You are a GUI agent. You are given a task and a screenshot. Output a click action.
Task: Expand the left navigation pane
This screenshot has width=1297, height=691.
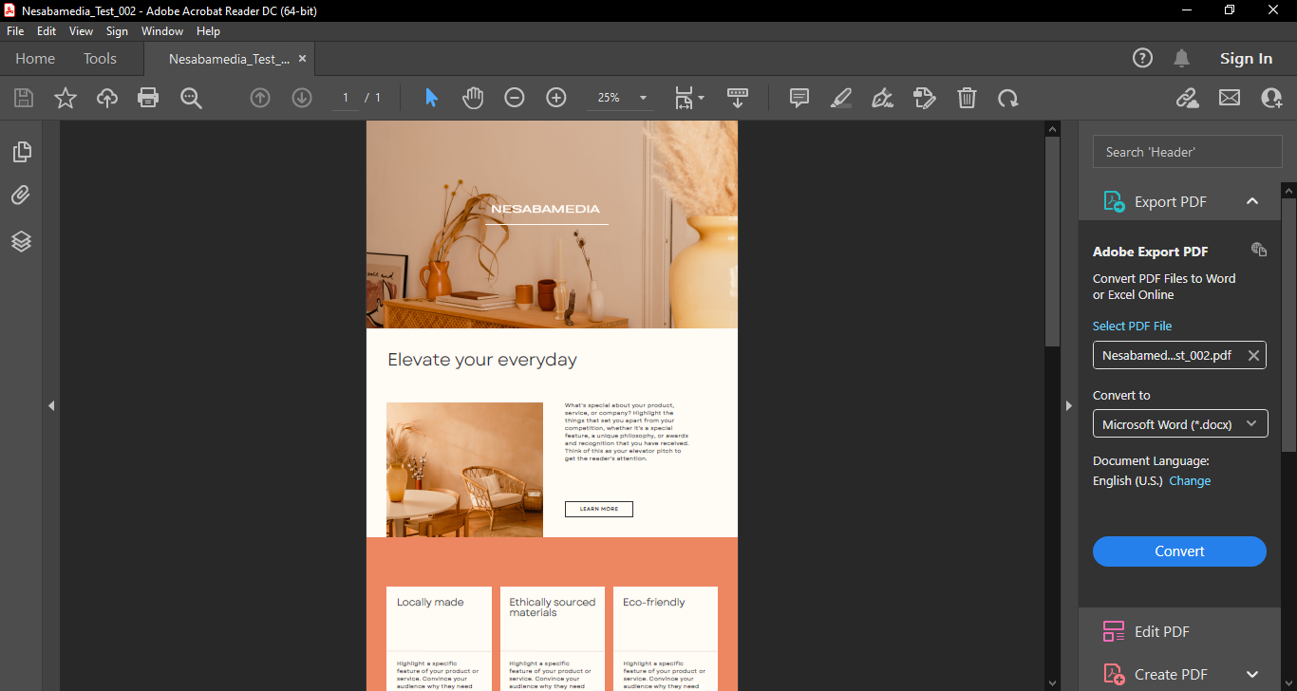click(51, 405)
